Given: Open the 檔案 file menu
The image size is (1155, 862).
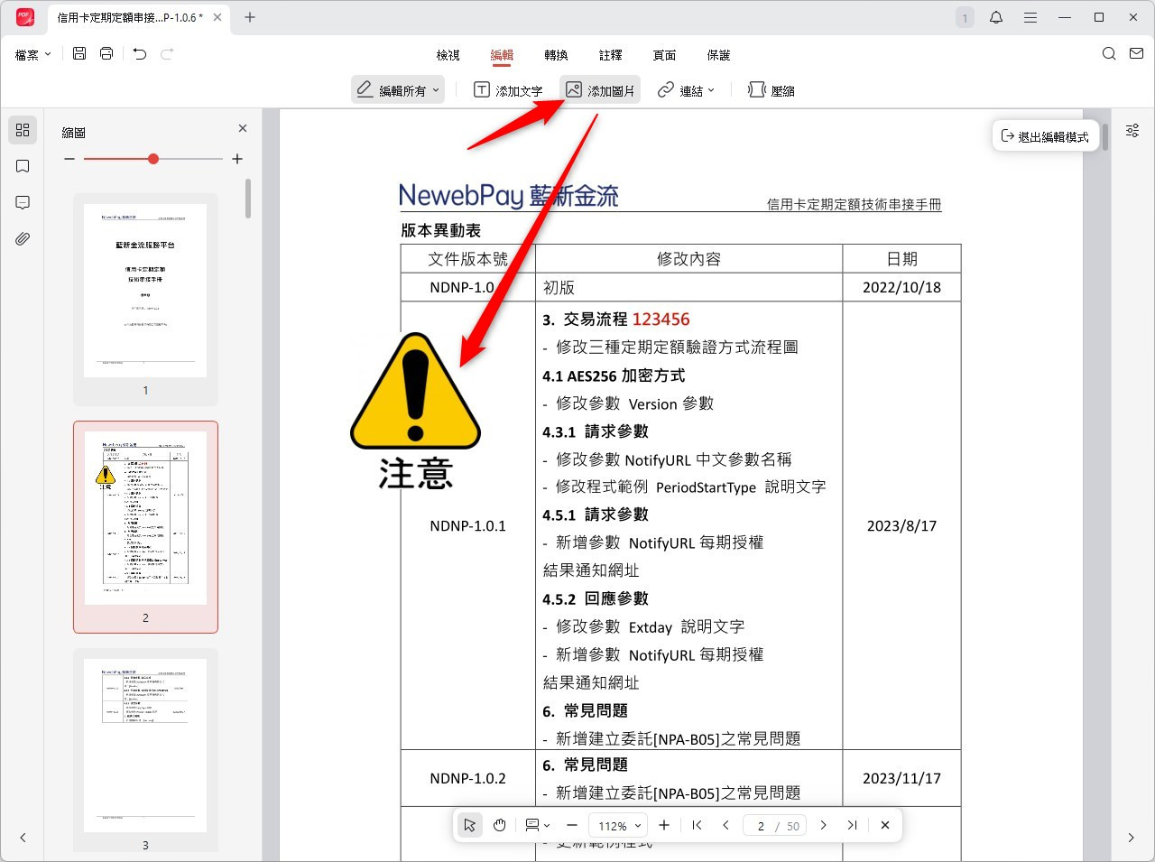Looking at the screenshot, I should click(x=33, y=55).
